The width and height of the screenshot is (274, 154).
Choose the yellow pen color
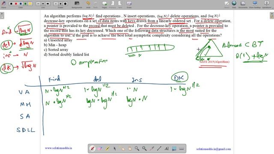tap(30, 4)
